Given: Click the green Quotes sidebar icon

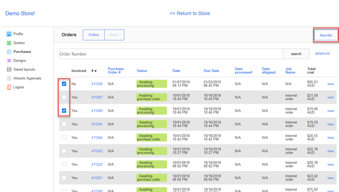Looking at the screenshot, I should point(9,43).
